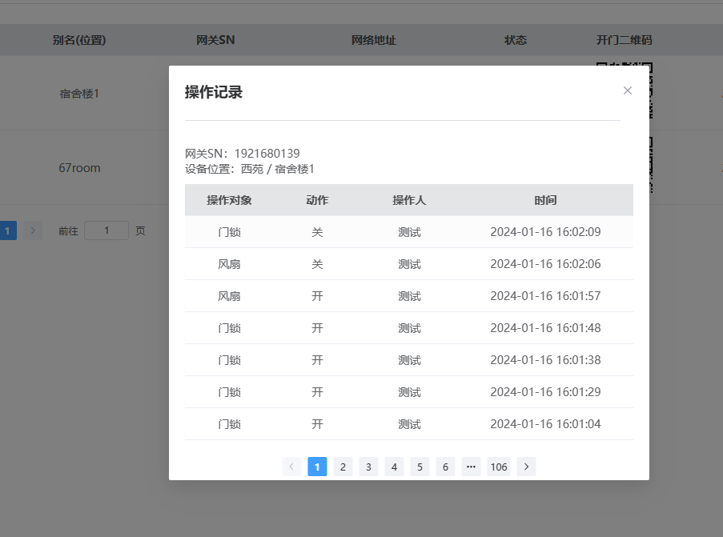Click previous page arrow in the dialog pagination
Screen dimensions: 723x537
[x=291, y=467]
